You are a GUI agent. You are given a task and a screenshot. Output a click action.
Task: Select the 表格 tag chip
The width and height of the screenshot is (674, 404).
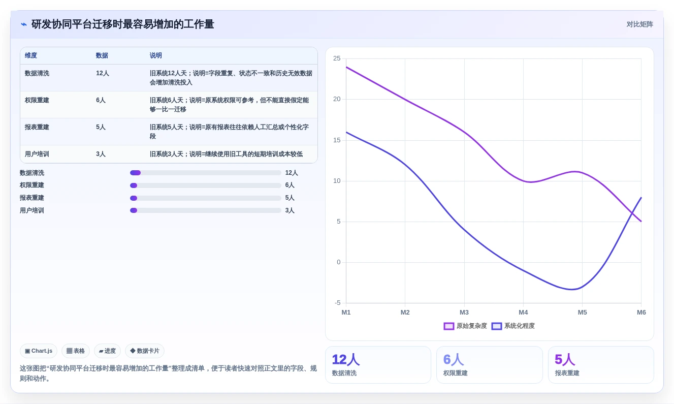(x=76, y=351)
